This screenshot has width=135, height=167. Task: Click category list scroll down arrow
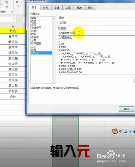click(x=54, y=81)
